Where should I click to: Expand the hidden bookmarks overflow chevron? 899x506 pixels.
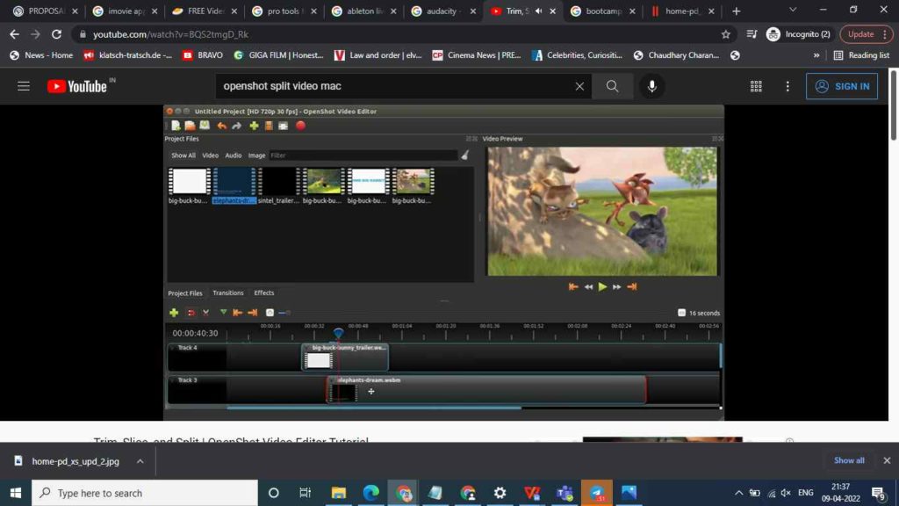point(816,55)
